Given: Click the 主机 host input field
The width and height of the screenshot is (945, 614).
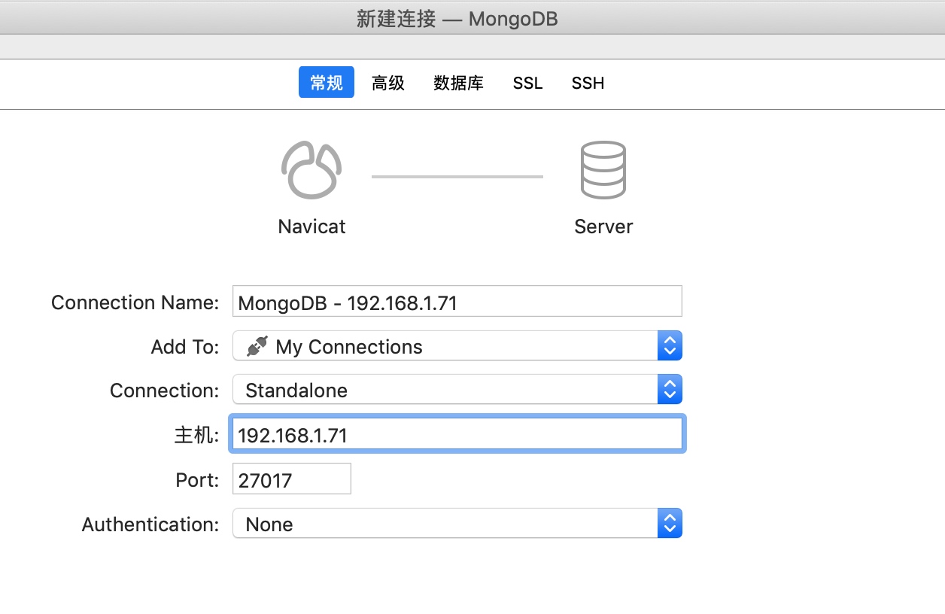Looking at the screenshot, I should 457,435.
